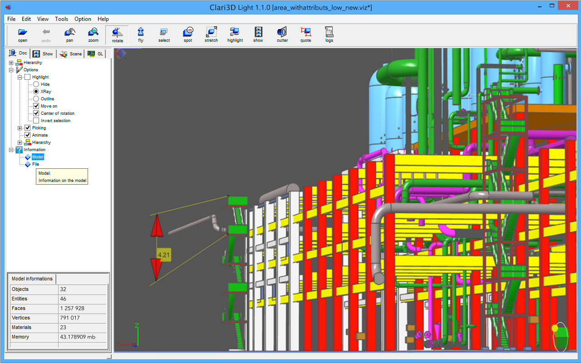This screenshot has width=581, height=363.
Task: Select the cutter tool
Action: click(x=282, y=35)
